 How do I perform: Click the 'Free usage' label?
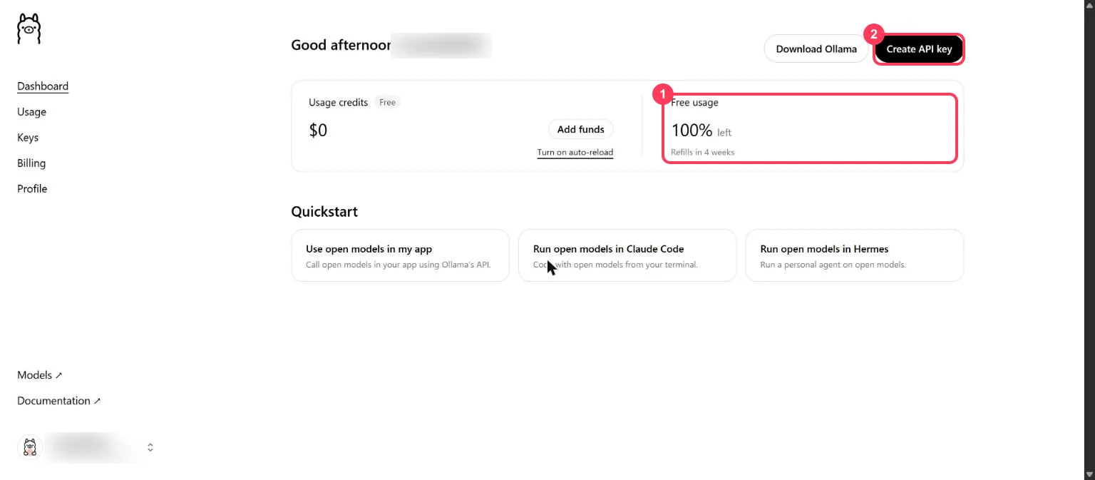[695, 103]
